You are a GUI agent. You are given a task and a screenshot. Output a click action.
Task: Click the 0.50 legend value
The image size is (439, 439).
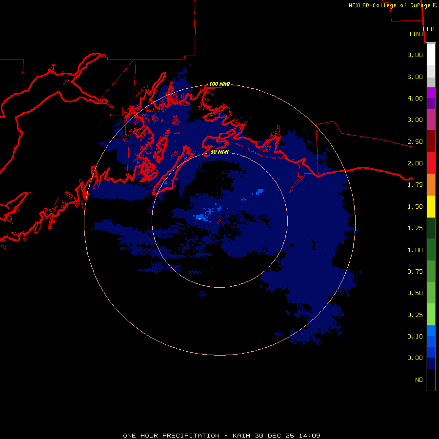415,293
